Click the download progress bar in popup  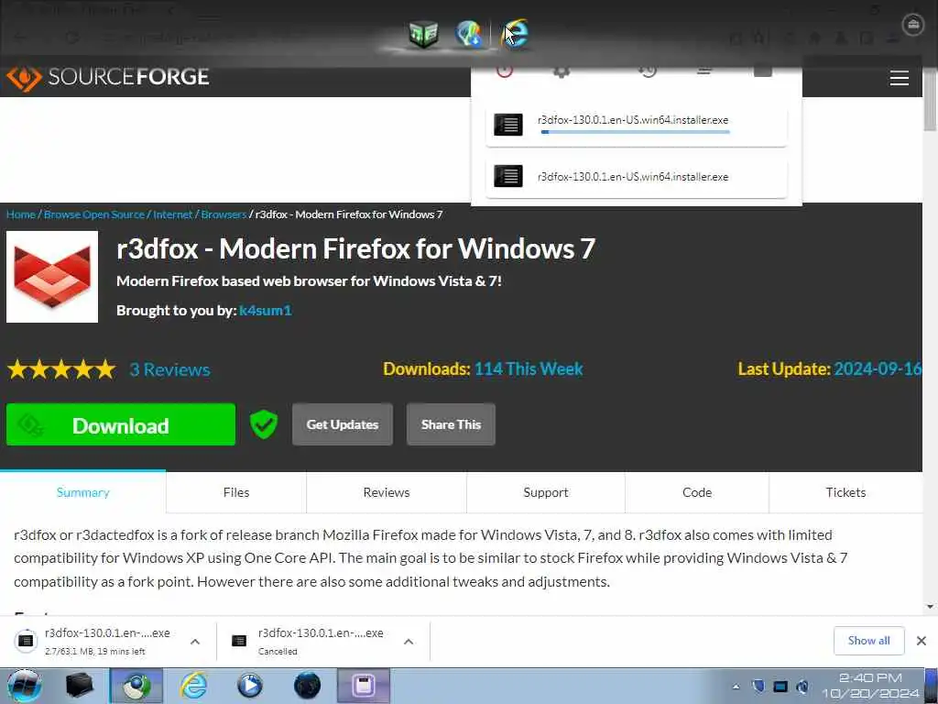click(636, 132)
